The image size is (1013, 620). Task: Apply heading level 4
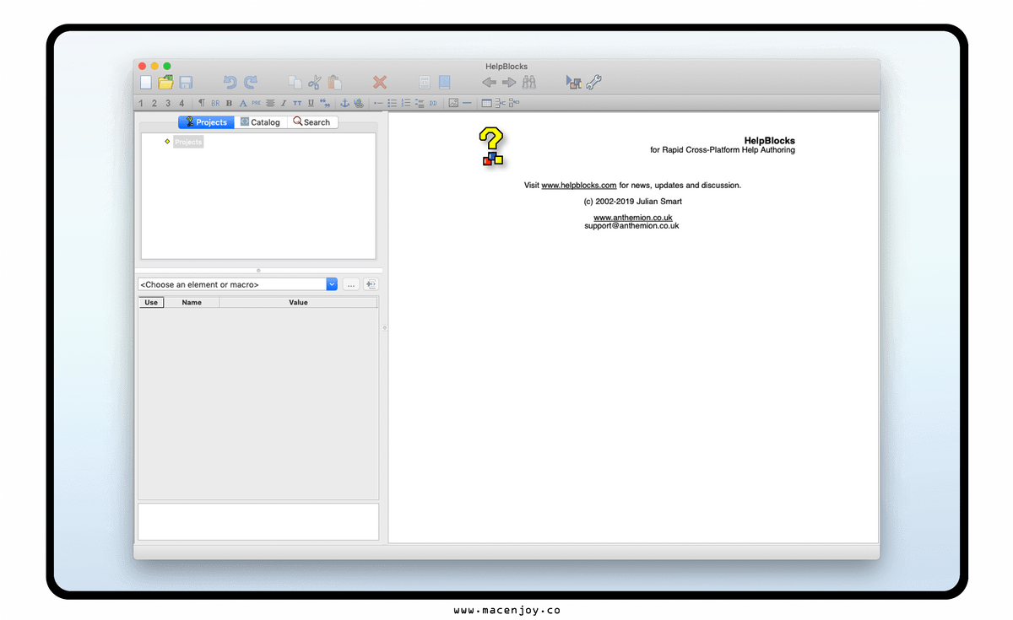181,103
